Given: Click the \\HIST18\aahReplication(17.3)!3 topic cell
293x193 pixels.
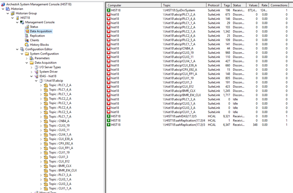Looking at the screenshot, I should click(x=184, y=125).
